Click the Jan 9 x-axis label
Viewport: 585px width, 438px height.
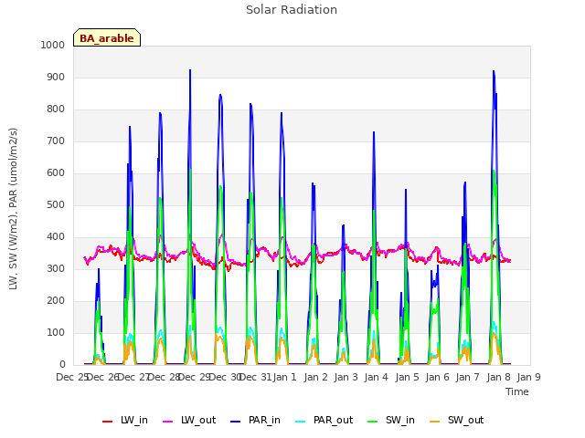(528, 377)
